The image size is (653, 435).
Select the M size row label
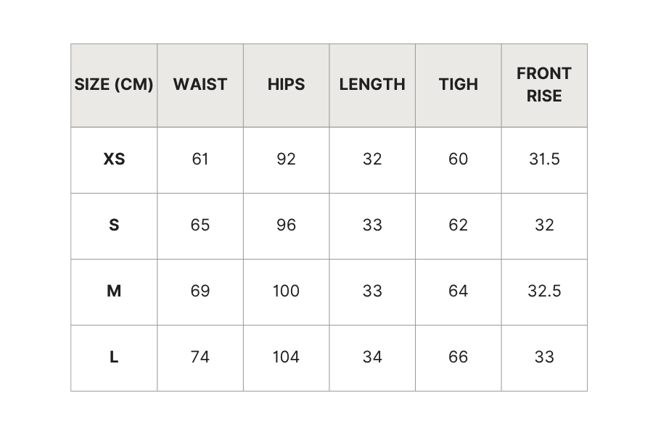coord(114,291)
